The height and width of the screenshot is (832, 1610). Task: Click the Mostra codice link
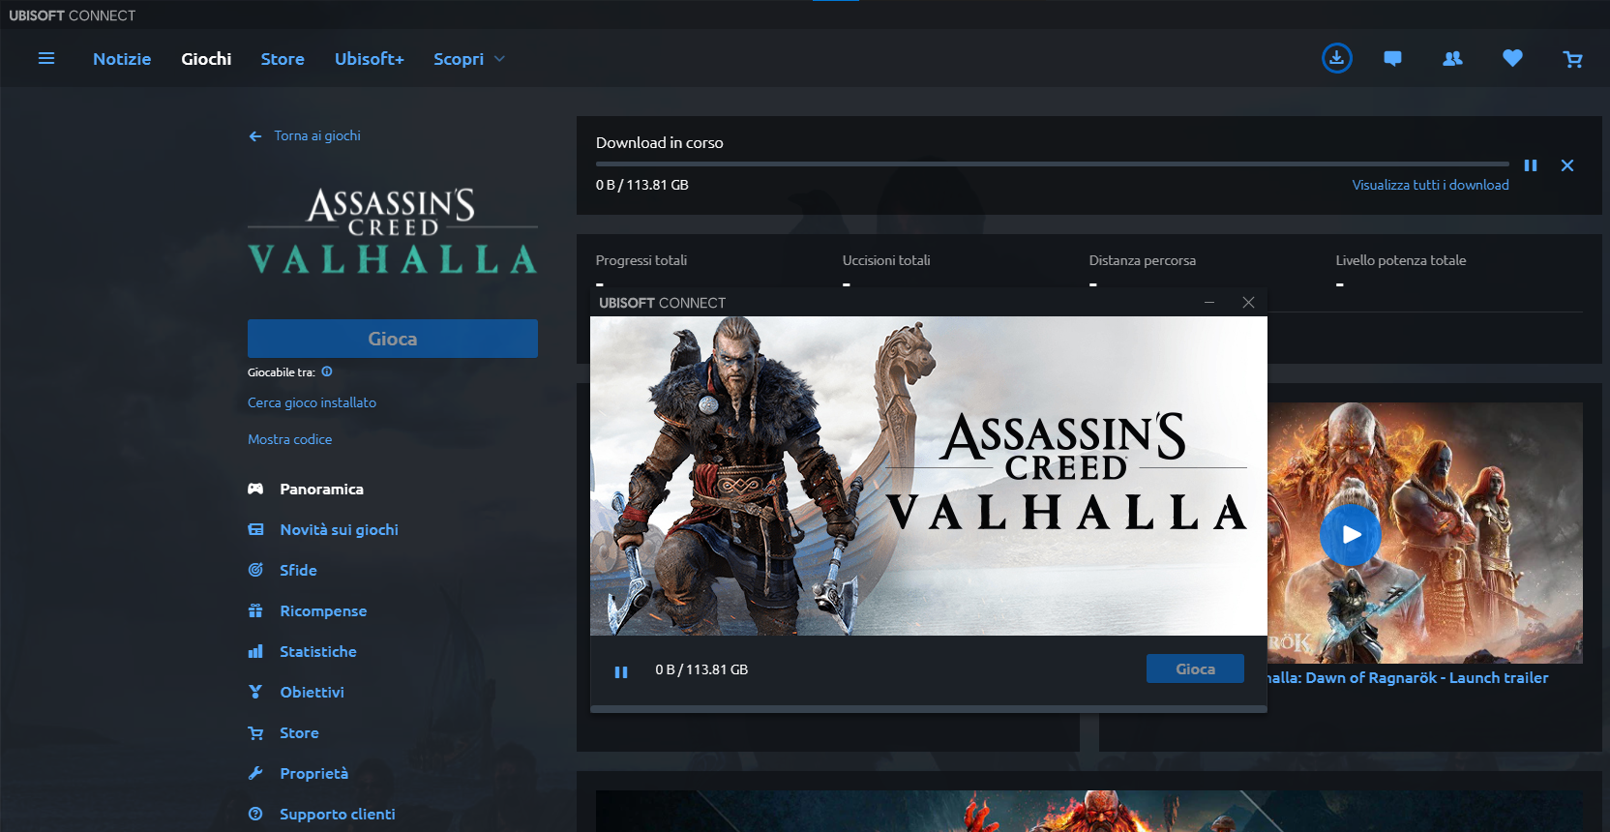289,440
